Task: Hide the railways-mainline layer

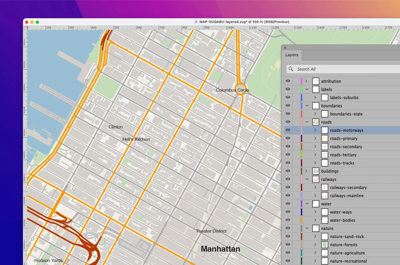Action: point(288,195)
